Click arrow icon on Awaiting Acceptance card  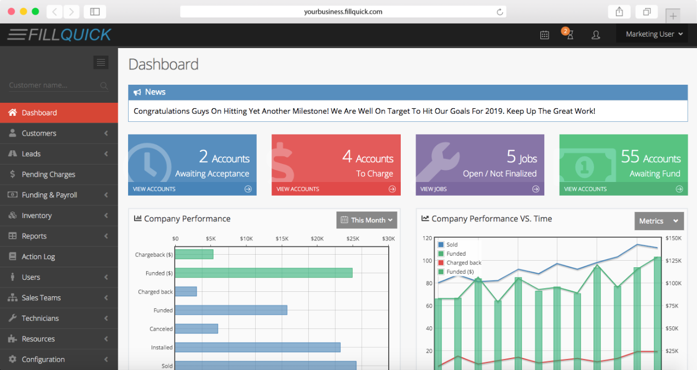pos(248,189)
